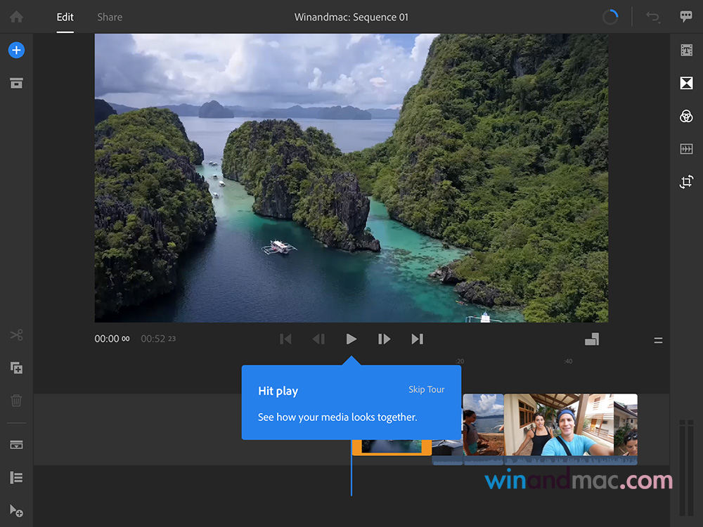
Task: Select the selfie couple clip thumbnail in timeline
Action: (x=558, y=424)
